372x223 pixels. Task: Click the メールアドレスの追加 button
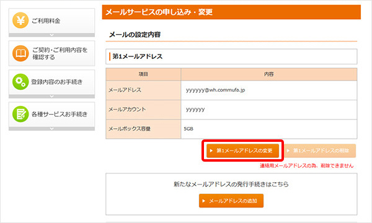point(231,201)
